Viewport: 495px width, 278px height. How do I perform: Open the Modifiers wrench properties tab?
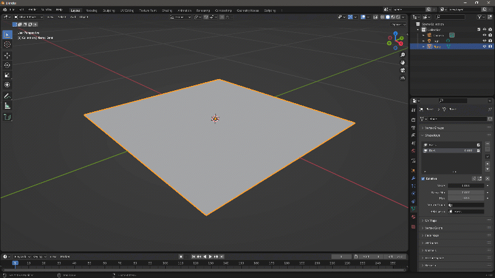click(413, 179)
